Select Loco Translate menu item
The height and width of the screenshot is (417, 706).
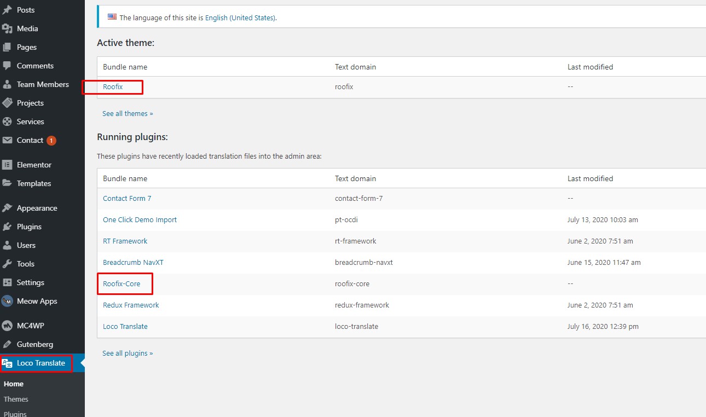click(42, 363)
